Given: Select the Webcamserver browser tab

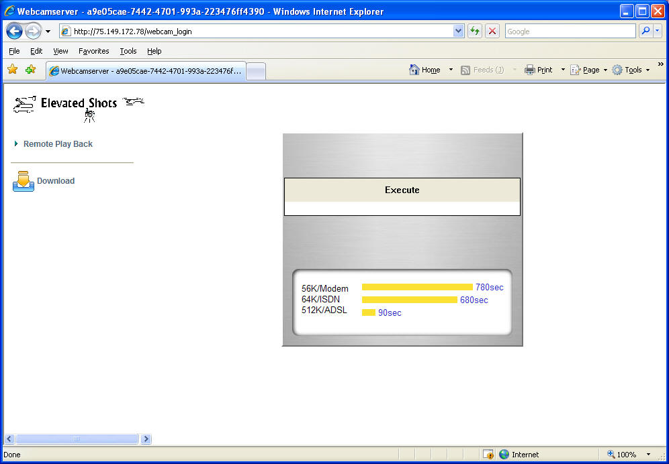Looking at the screenshot, I should coord(146,70).
